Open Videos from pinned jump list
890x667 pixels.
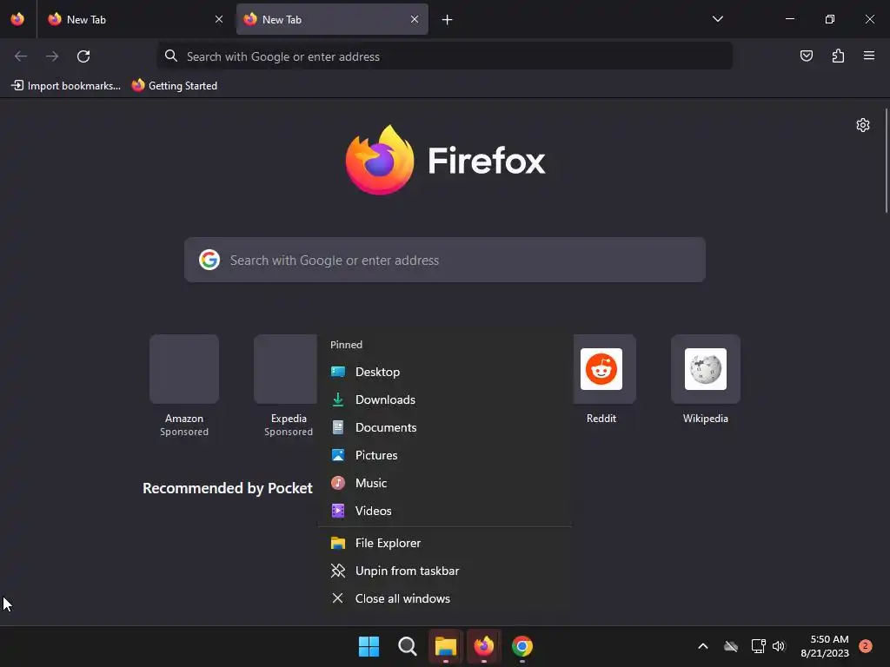tap(444, 511)
